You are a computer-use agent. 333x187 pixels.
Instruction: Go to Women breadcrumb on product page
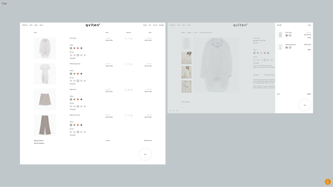[x=189, y=33]
